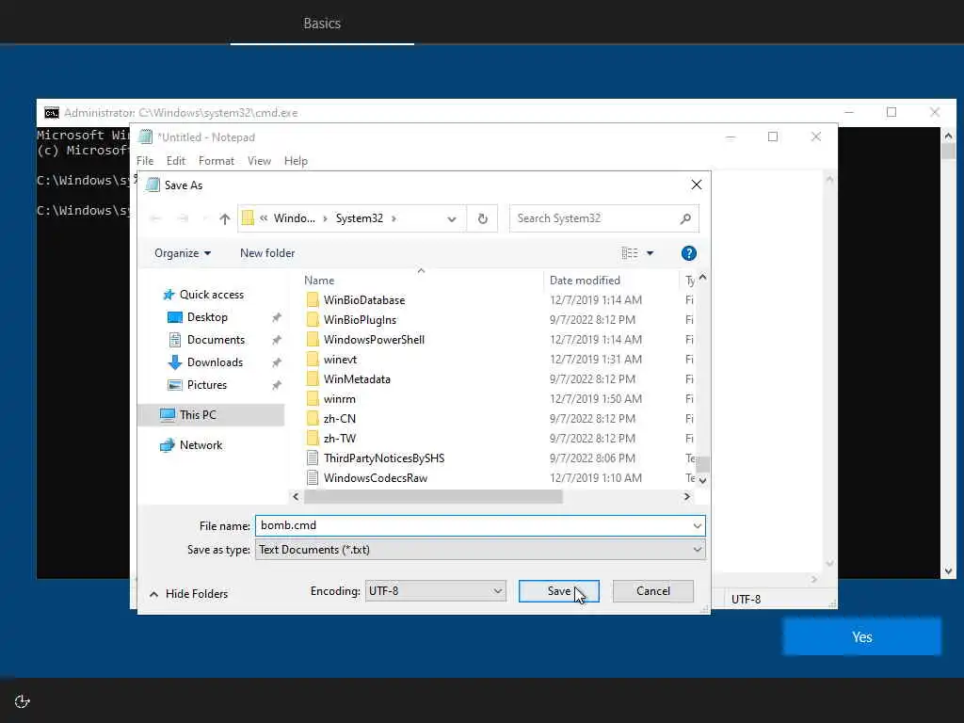This screenshot has width=964, height=723.
Task: Select the ThirdPartyNoticesBySHS file
Action: (x=384, y=458)
